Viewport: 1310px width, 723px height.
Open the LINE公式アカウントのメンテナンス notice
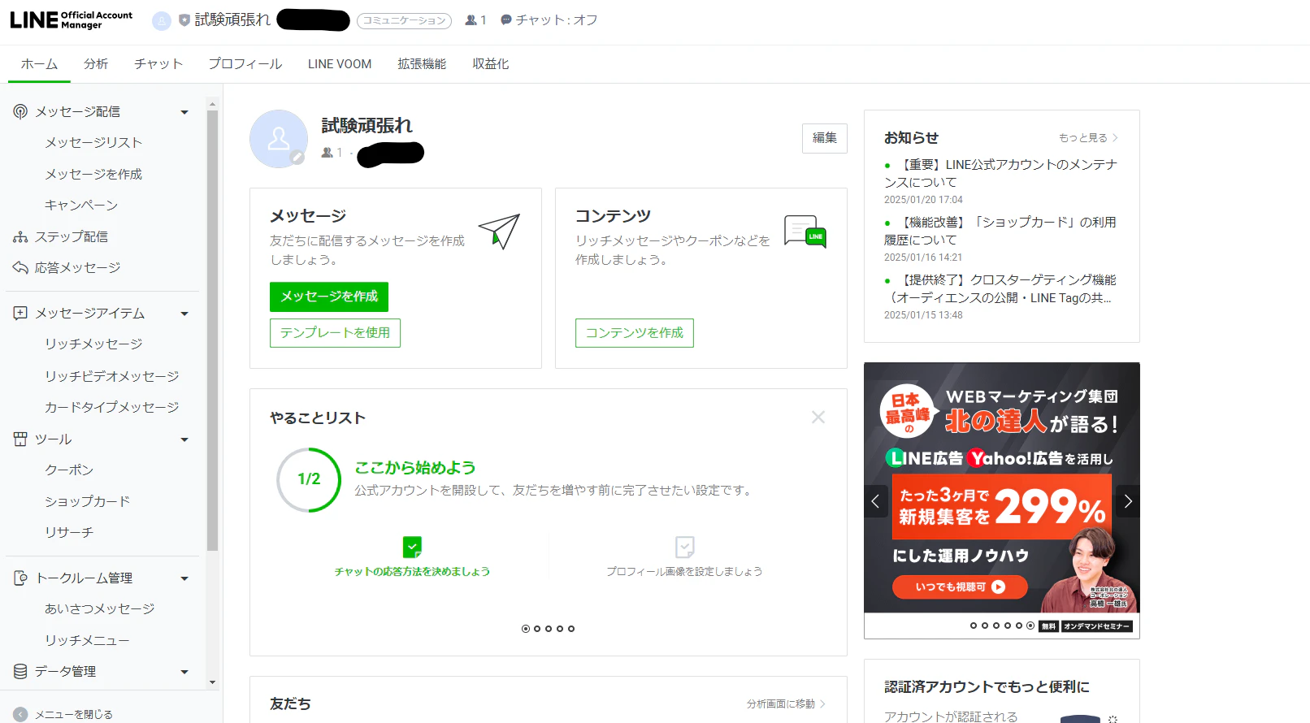pyautogui.click(x=1000, y=173)
